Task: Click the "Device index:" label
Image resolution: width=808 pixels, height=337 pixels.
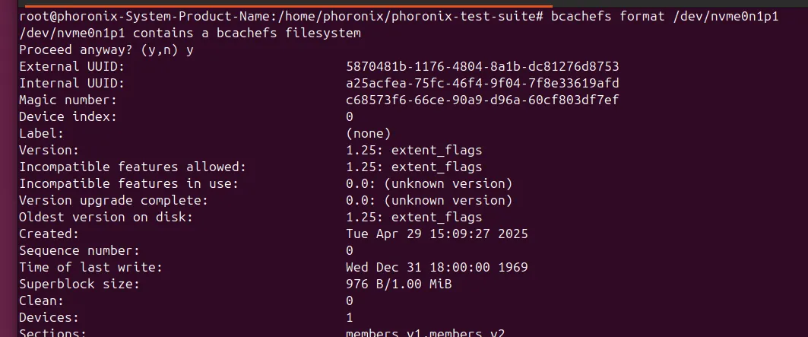Action: (68, 116)
